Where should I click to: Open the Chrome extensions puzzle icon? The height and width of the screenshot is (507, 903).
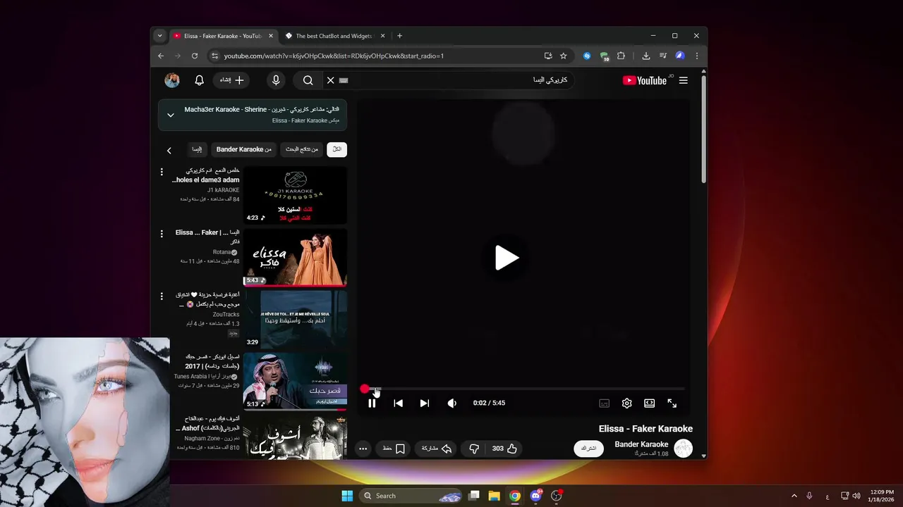621,56
